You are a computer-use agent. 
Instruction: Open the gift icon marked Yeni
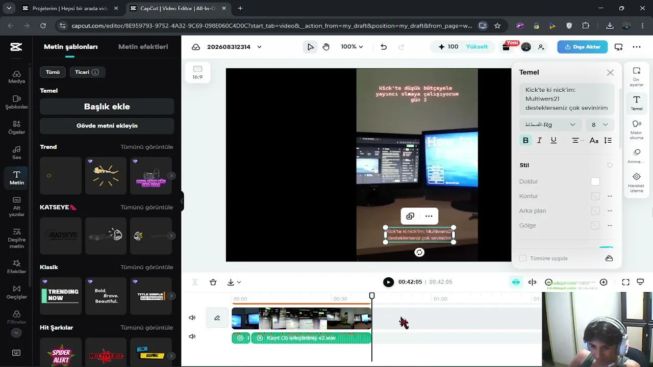(506, 47)
